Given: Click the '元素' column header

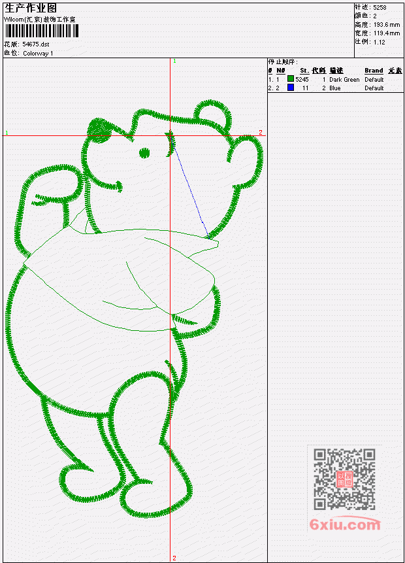Looking at the screenshot, I should 395,71.
